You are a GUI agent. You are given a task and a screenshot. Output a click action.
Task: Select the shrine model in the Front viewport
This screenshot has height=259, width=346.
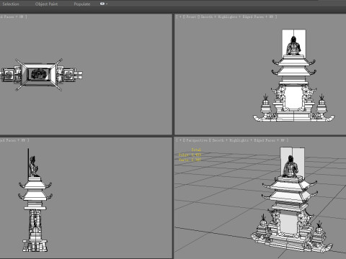click(293, 76)
